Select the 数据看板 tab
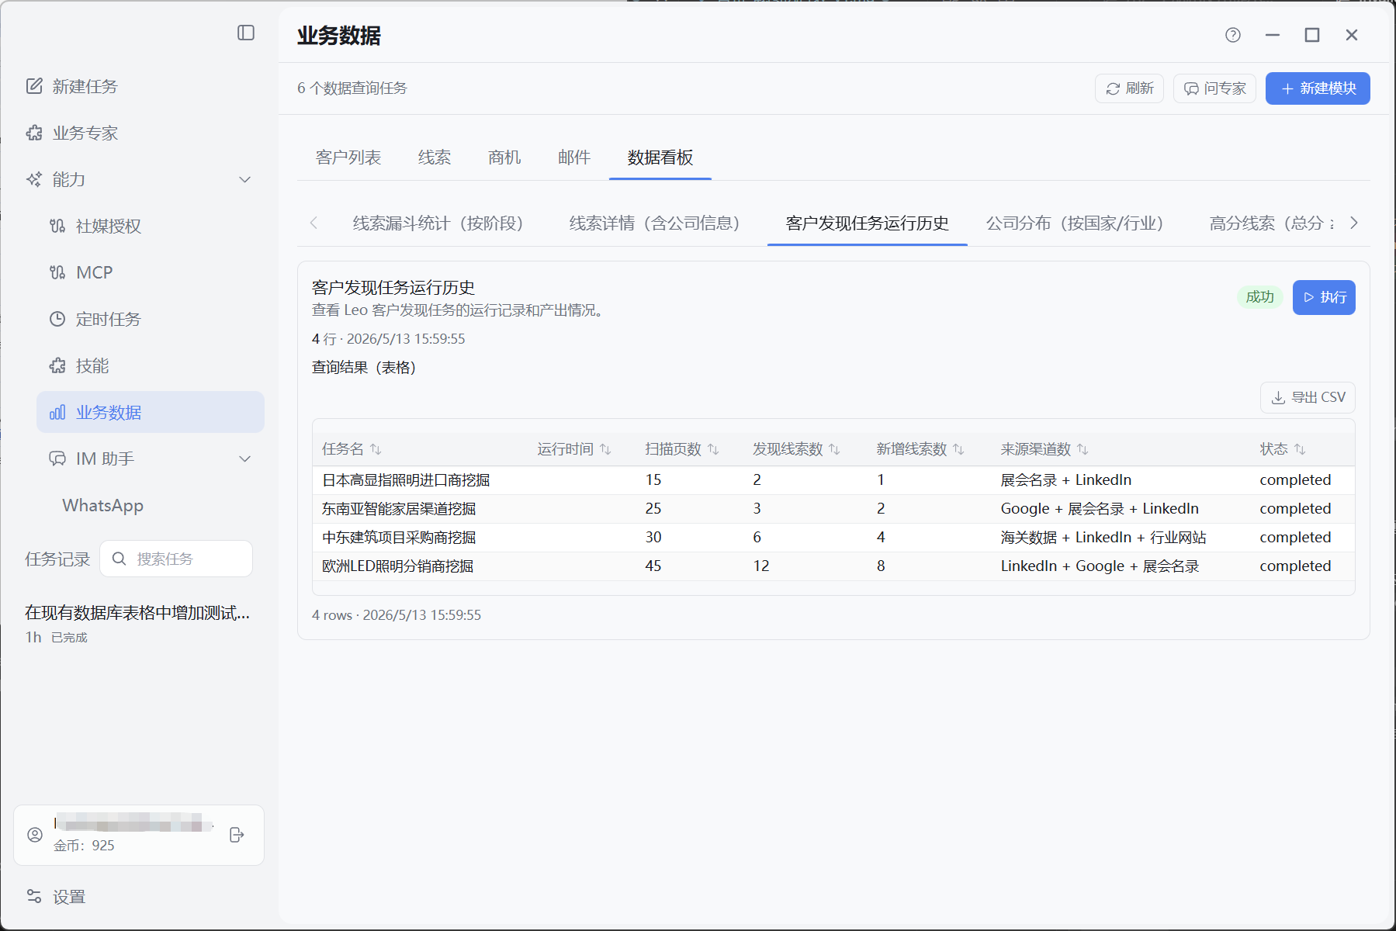Screen dimensions: 1396x931 660,157
